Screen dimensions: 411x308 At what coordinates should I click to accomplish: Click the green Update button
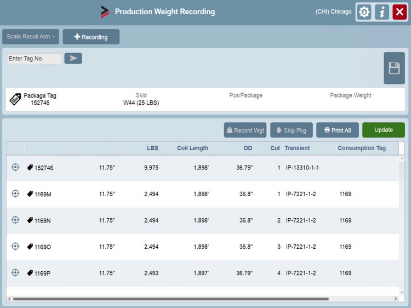(x=384, y=130)
